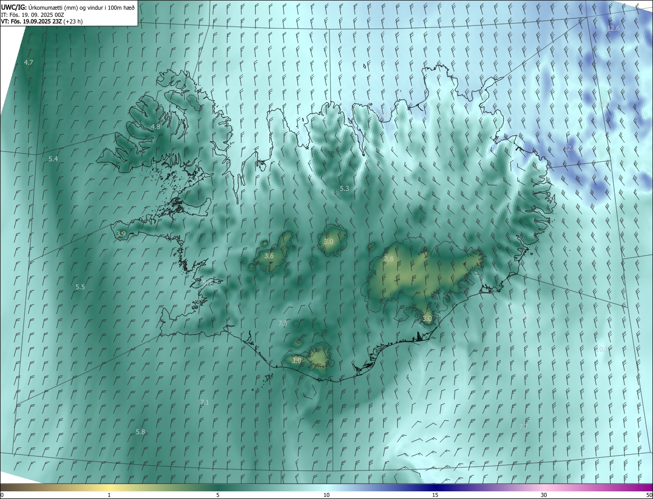Click the title 'UWC/IG: Úrkomumætti (mm) og vindur'
The image size is (653, 499).
tap(68, 7)
